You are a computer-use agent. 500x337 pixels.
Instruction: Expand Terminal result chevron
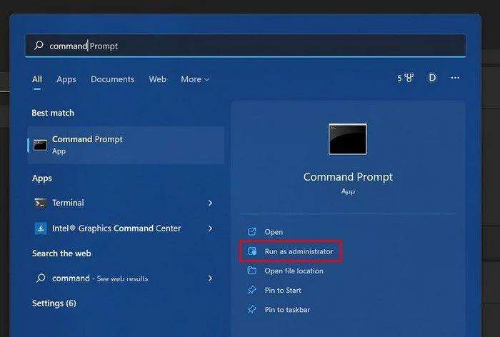click(210, 203)
